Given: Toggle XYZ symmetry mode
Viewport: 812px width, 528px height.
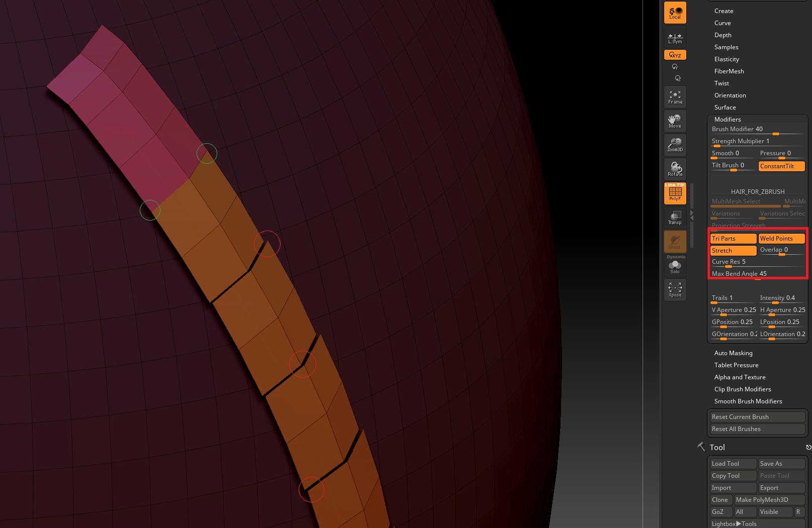Looking at the screenshot, I should tap(675, 55).
